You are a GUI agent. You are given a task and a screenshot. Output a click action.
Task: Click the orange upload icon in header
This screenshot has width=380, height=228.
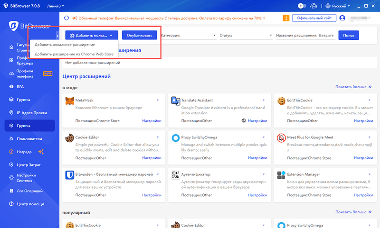tap(286, 18)
